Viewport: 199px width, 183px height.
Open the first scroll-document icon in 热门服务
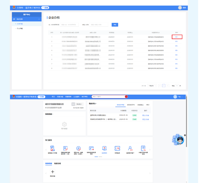tap(52, 148)
